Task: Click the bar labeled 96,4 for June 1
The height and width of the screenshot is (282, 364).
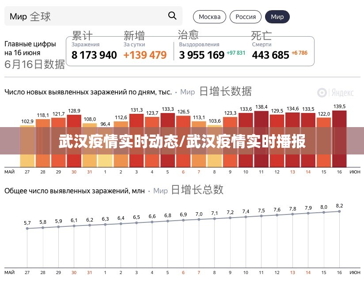Action: click(105, 147)
